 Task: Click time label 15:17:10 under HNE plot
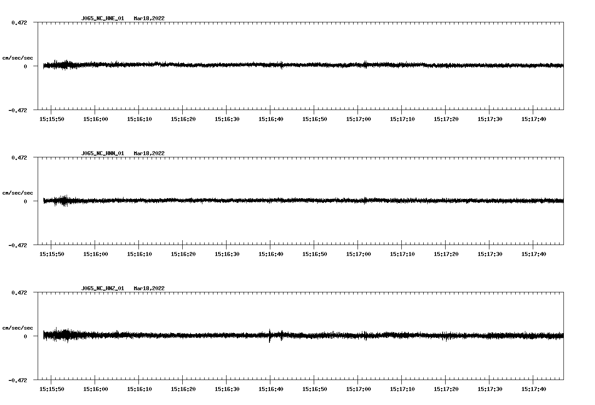coord(402,119)
